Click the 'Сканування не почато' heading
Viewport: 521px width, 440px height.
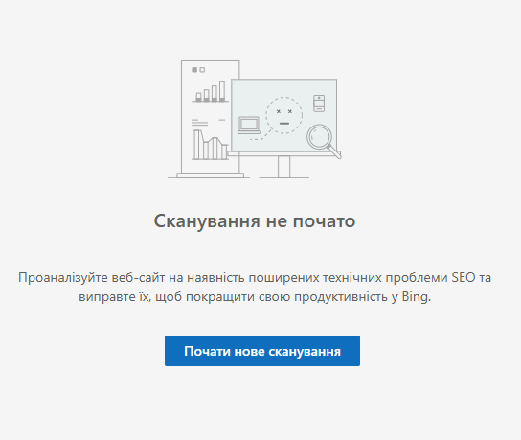255,220
